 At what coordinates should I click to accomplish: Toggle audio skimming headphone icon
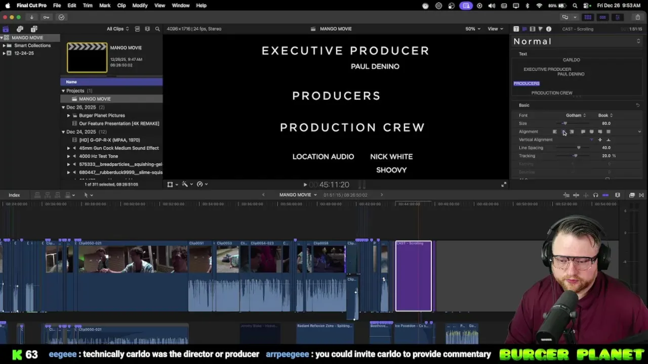tap(595, 195)
